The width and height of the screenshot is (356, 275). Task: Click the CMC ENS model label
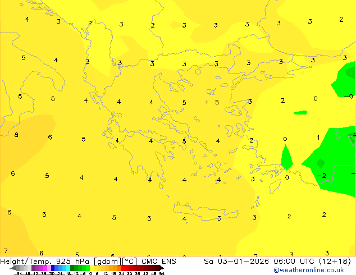coord(159,261)
